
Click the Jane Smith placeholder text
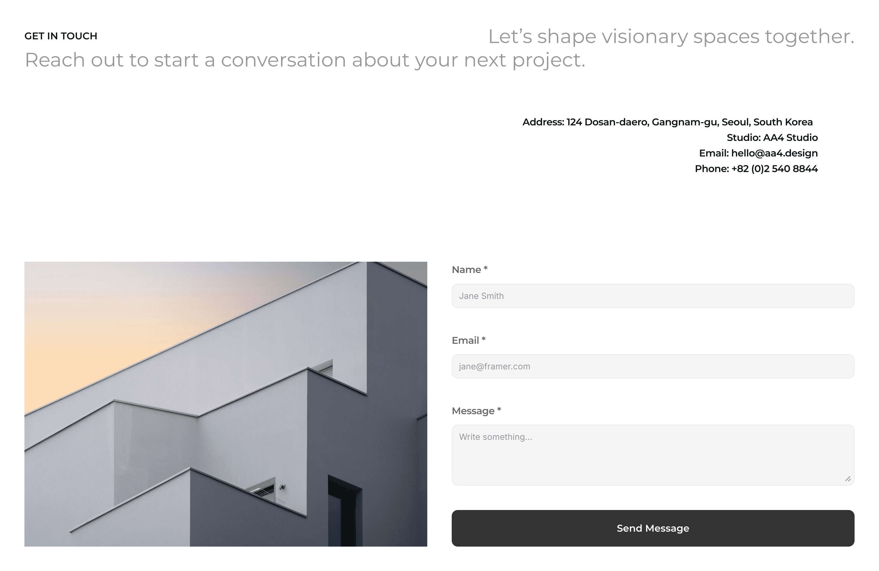click(x=481, y=296)
